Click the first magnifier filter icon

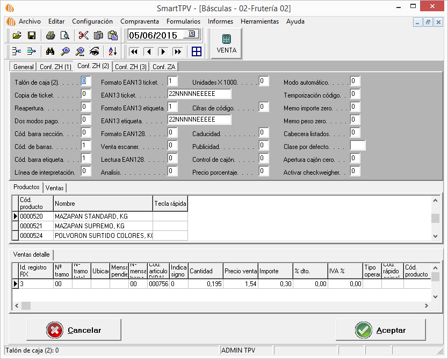[66, 51]
